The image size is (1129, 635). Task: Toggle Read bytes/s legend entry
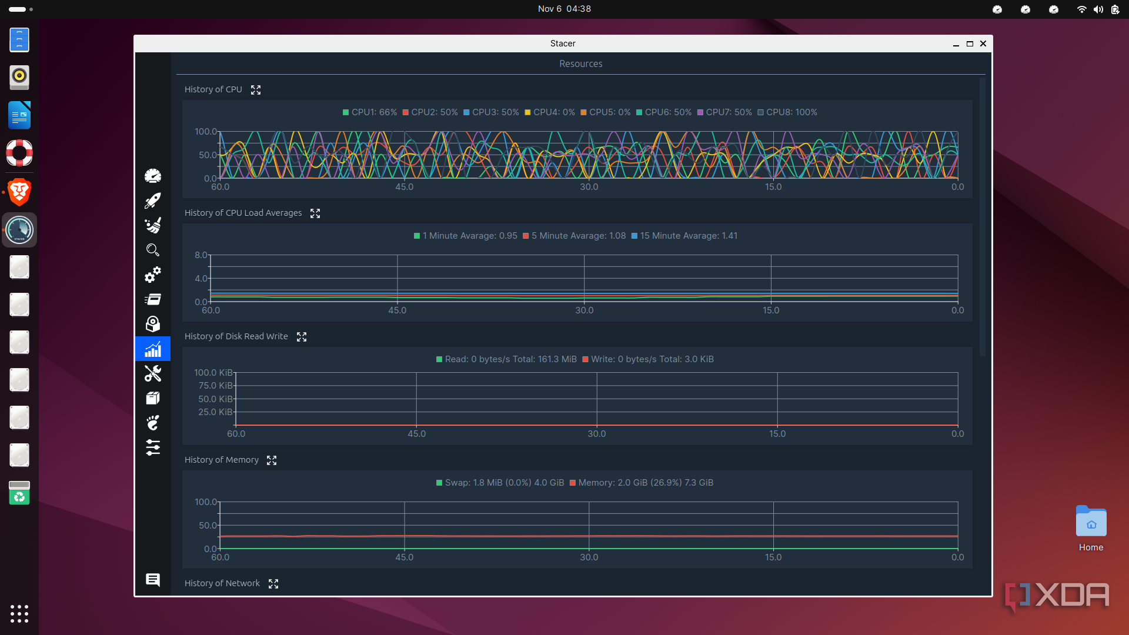506,359
